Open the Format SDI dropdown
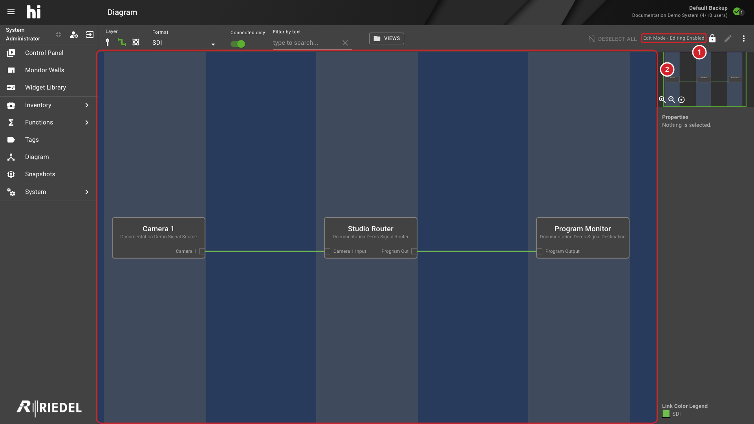The image size is (754, 424). coord(185,43)
